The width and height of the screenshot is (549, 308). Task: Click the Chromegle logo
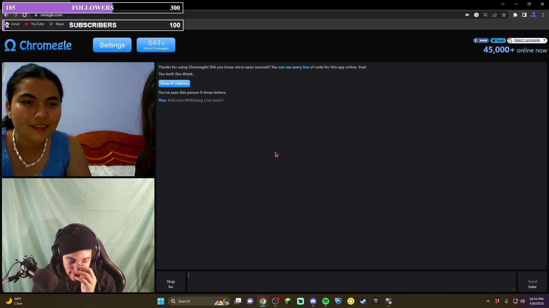pyautogui.click(x=38, y=45)
